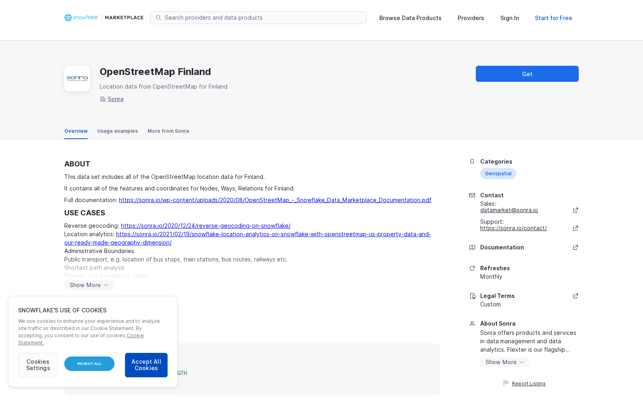Open the Documentation external link icon
This screenshot has height=401, width=643.
pyautogui.click(x=575, y=247)
